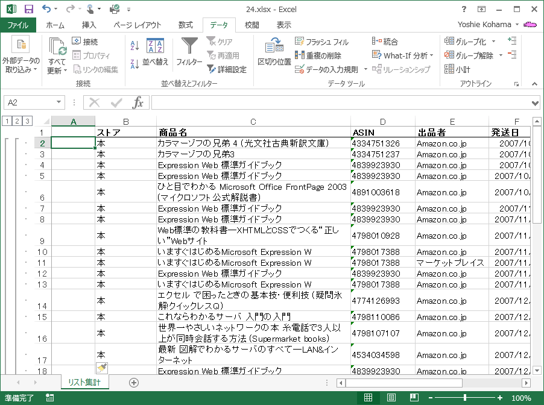Expand the formula bar

tap(536, 103)
